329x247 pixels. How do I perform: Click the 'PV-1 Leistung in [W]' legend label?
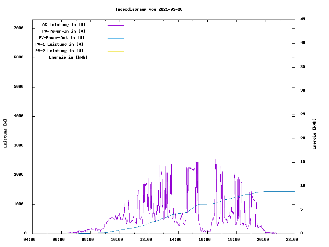pos(59,44)
